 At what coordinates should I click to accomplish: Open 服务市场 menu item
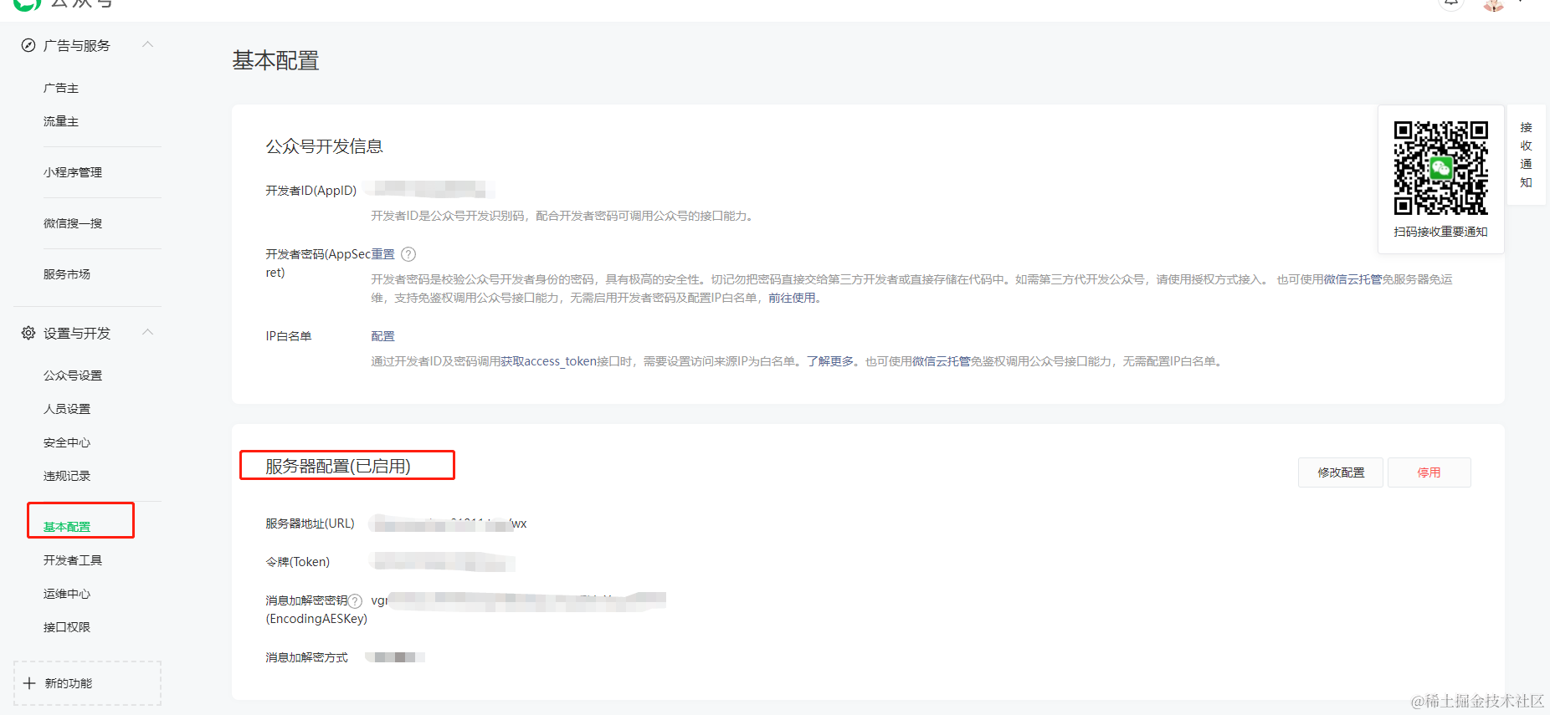[x=67, y=274]
